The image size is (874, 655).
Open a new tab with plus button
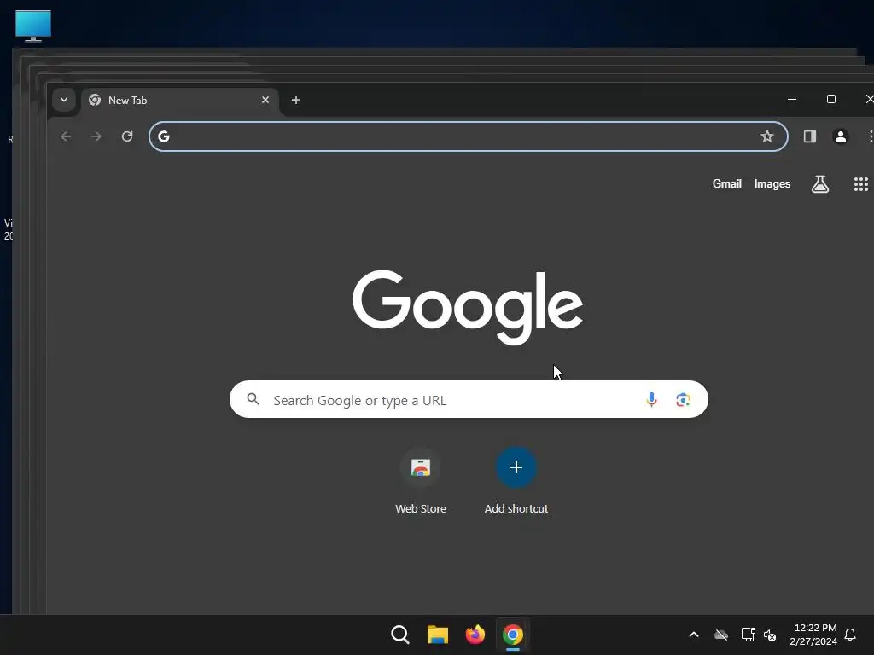point(296,101)
